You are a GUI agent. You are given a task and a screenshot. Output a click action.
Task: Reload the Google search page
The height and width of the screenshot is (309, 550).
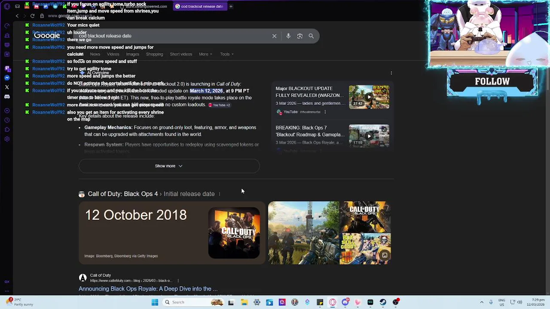(x=32, y=16)
